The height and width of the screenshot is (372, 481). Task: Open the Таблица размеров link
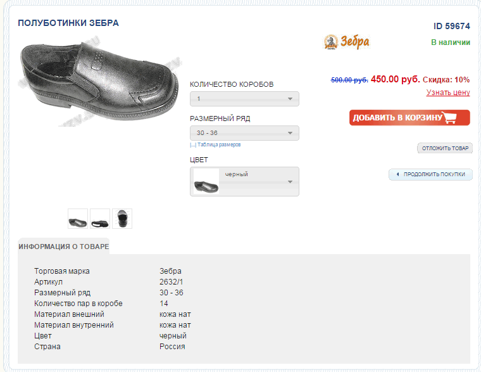tap(219, 144)
